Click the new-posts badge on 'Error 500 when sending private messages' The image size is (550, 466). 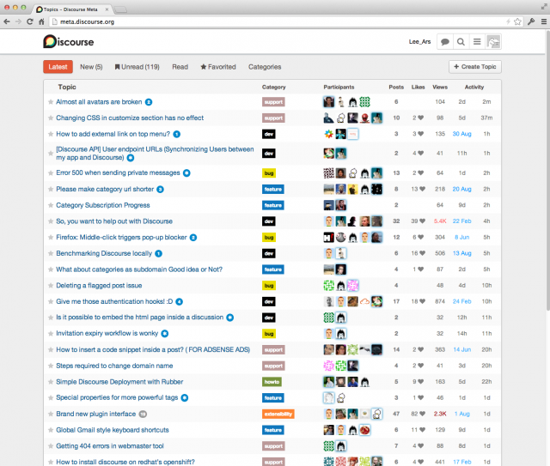186,172
